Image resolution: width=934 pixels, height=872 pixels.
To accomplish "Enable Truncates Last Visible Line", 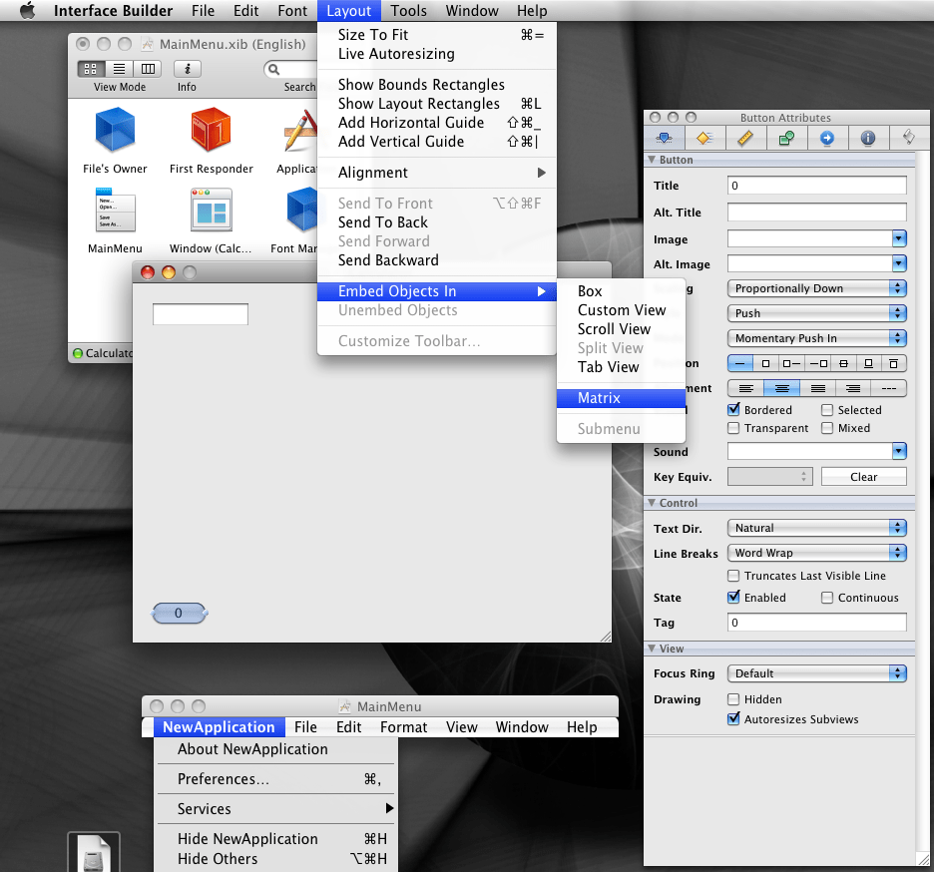I will pos(733,576).
